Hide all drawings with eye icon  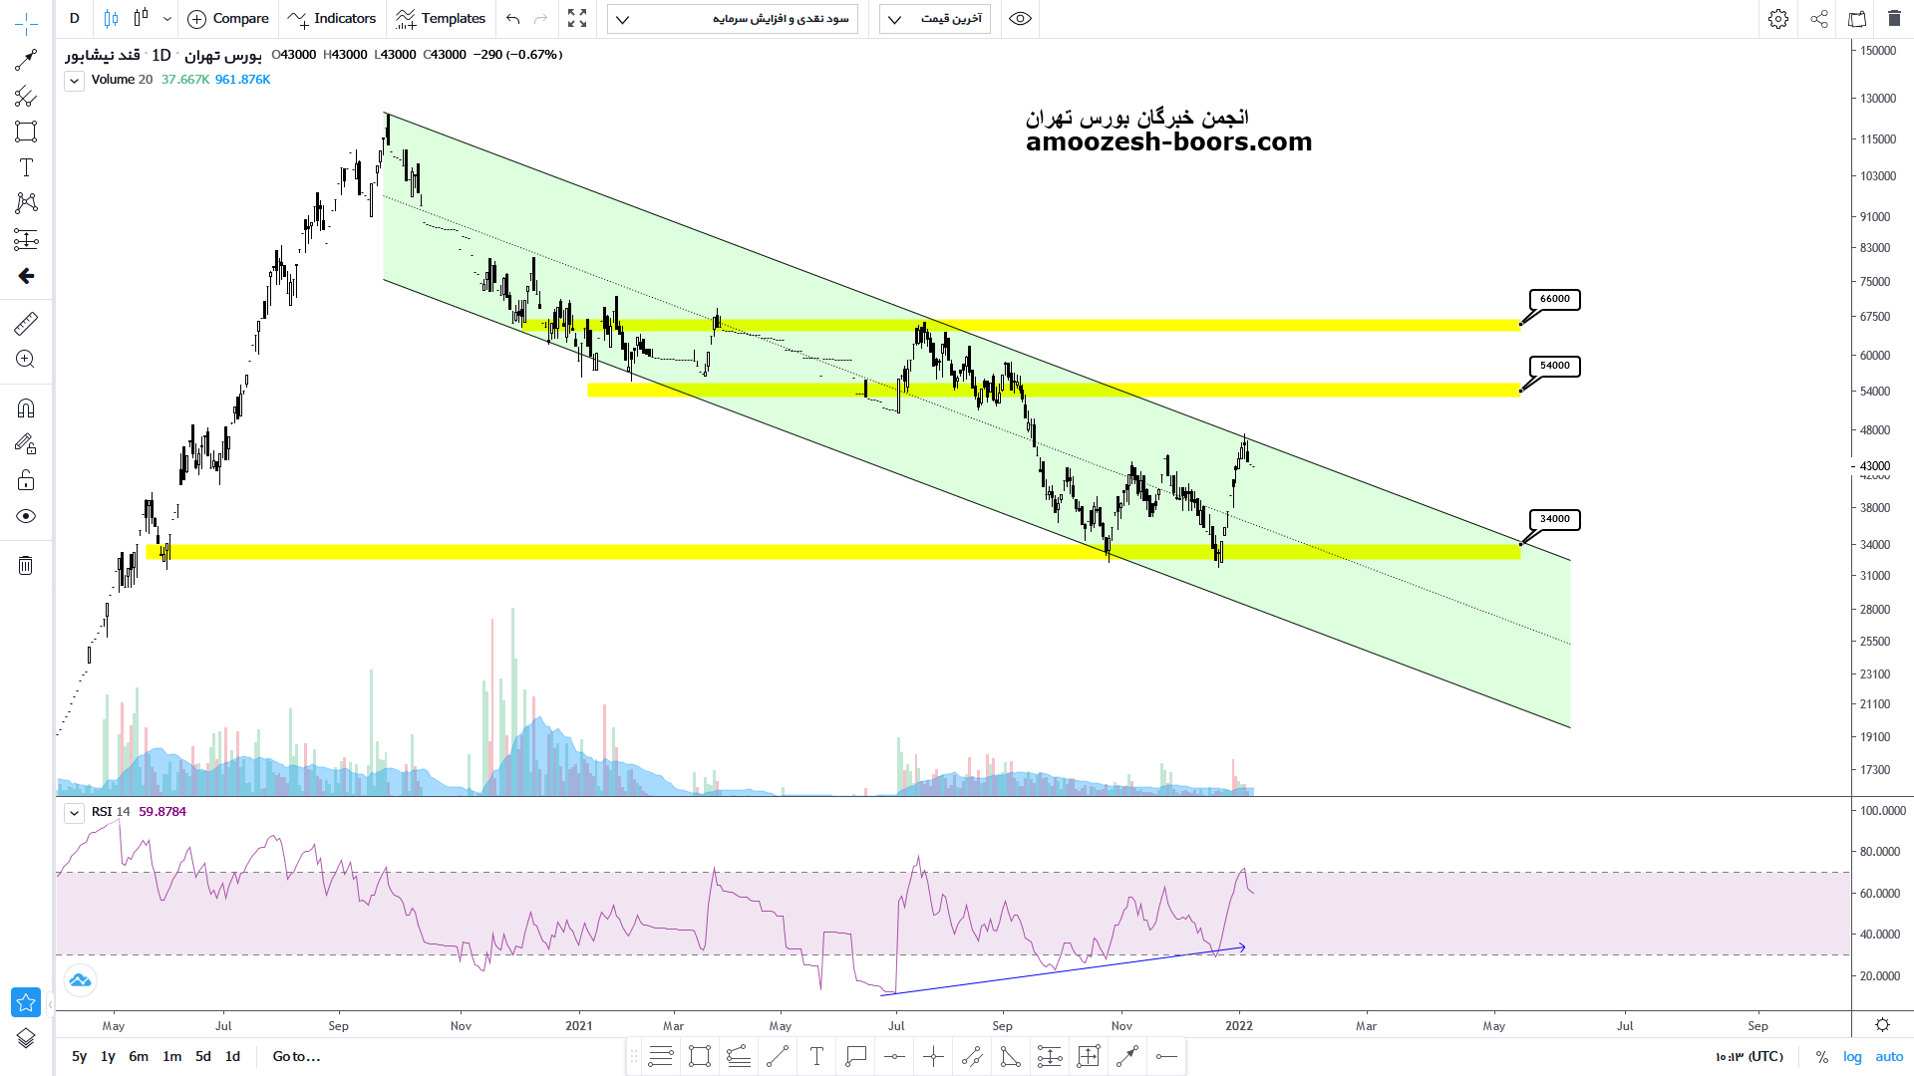tap(26, 516)
